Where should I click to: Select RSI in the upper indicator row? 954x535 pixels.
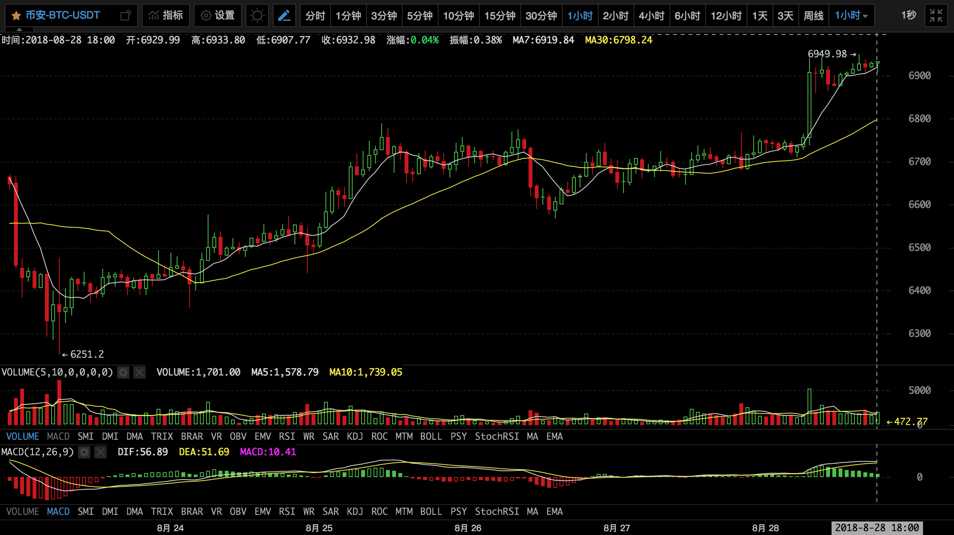tap(287, 437)
